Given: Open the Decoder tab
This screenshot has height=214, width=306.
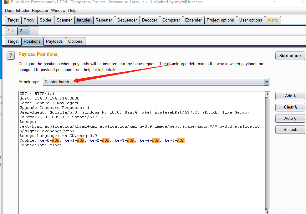Looking at the screenshot, I should pyautogui.click(x=150, y=20).
